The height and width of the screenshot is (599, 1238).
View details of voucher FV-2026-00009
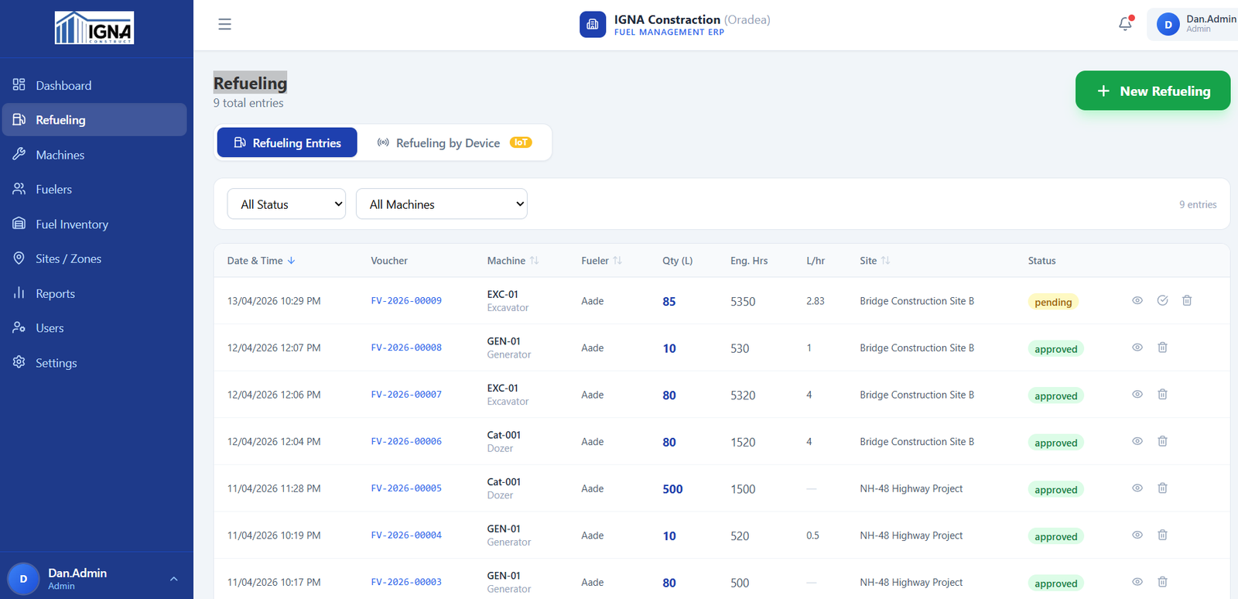pos(1137,300)
